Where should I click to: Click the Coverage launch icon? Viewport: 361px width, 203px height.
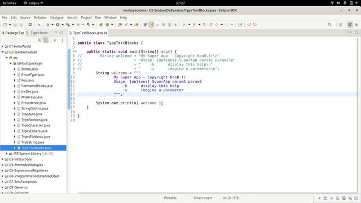(x=68, y=25)
